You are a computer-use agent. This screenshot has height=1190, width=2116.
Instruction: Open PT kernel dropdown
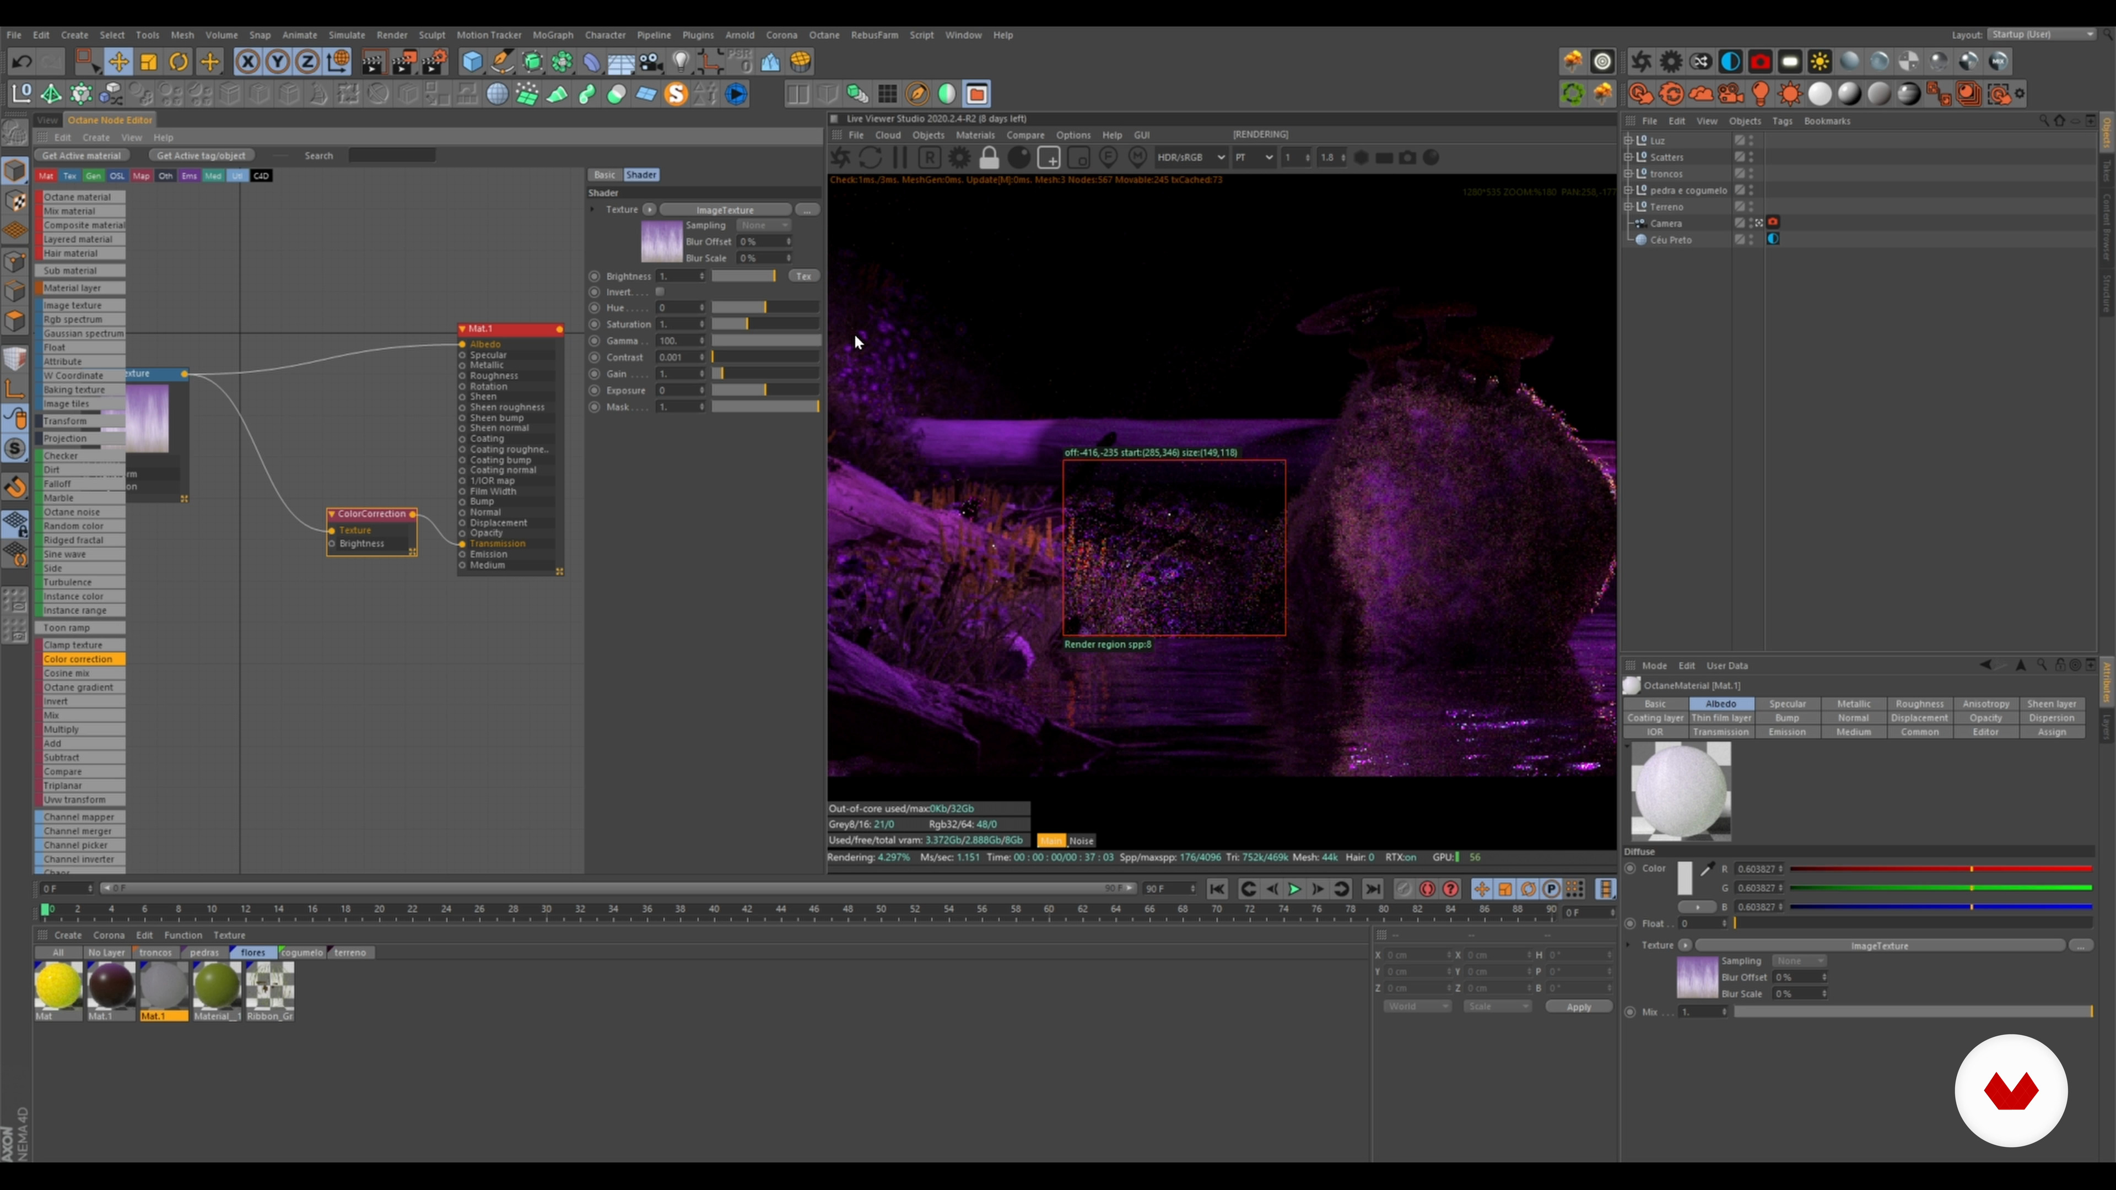[x=1254, y=158]
